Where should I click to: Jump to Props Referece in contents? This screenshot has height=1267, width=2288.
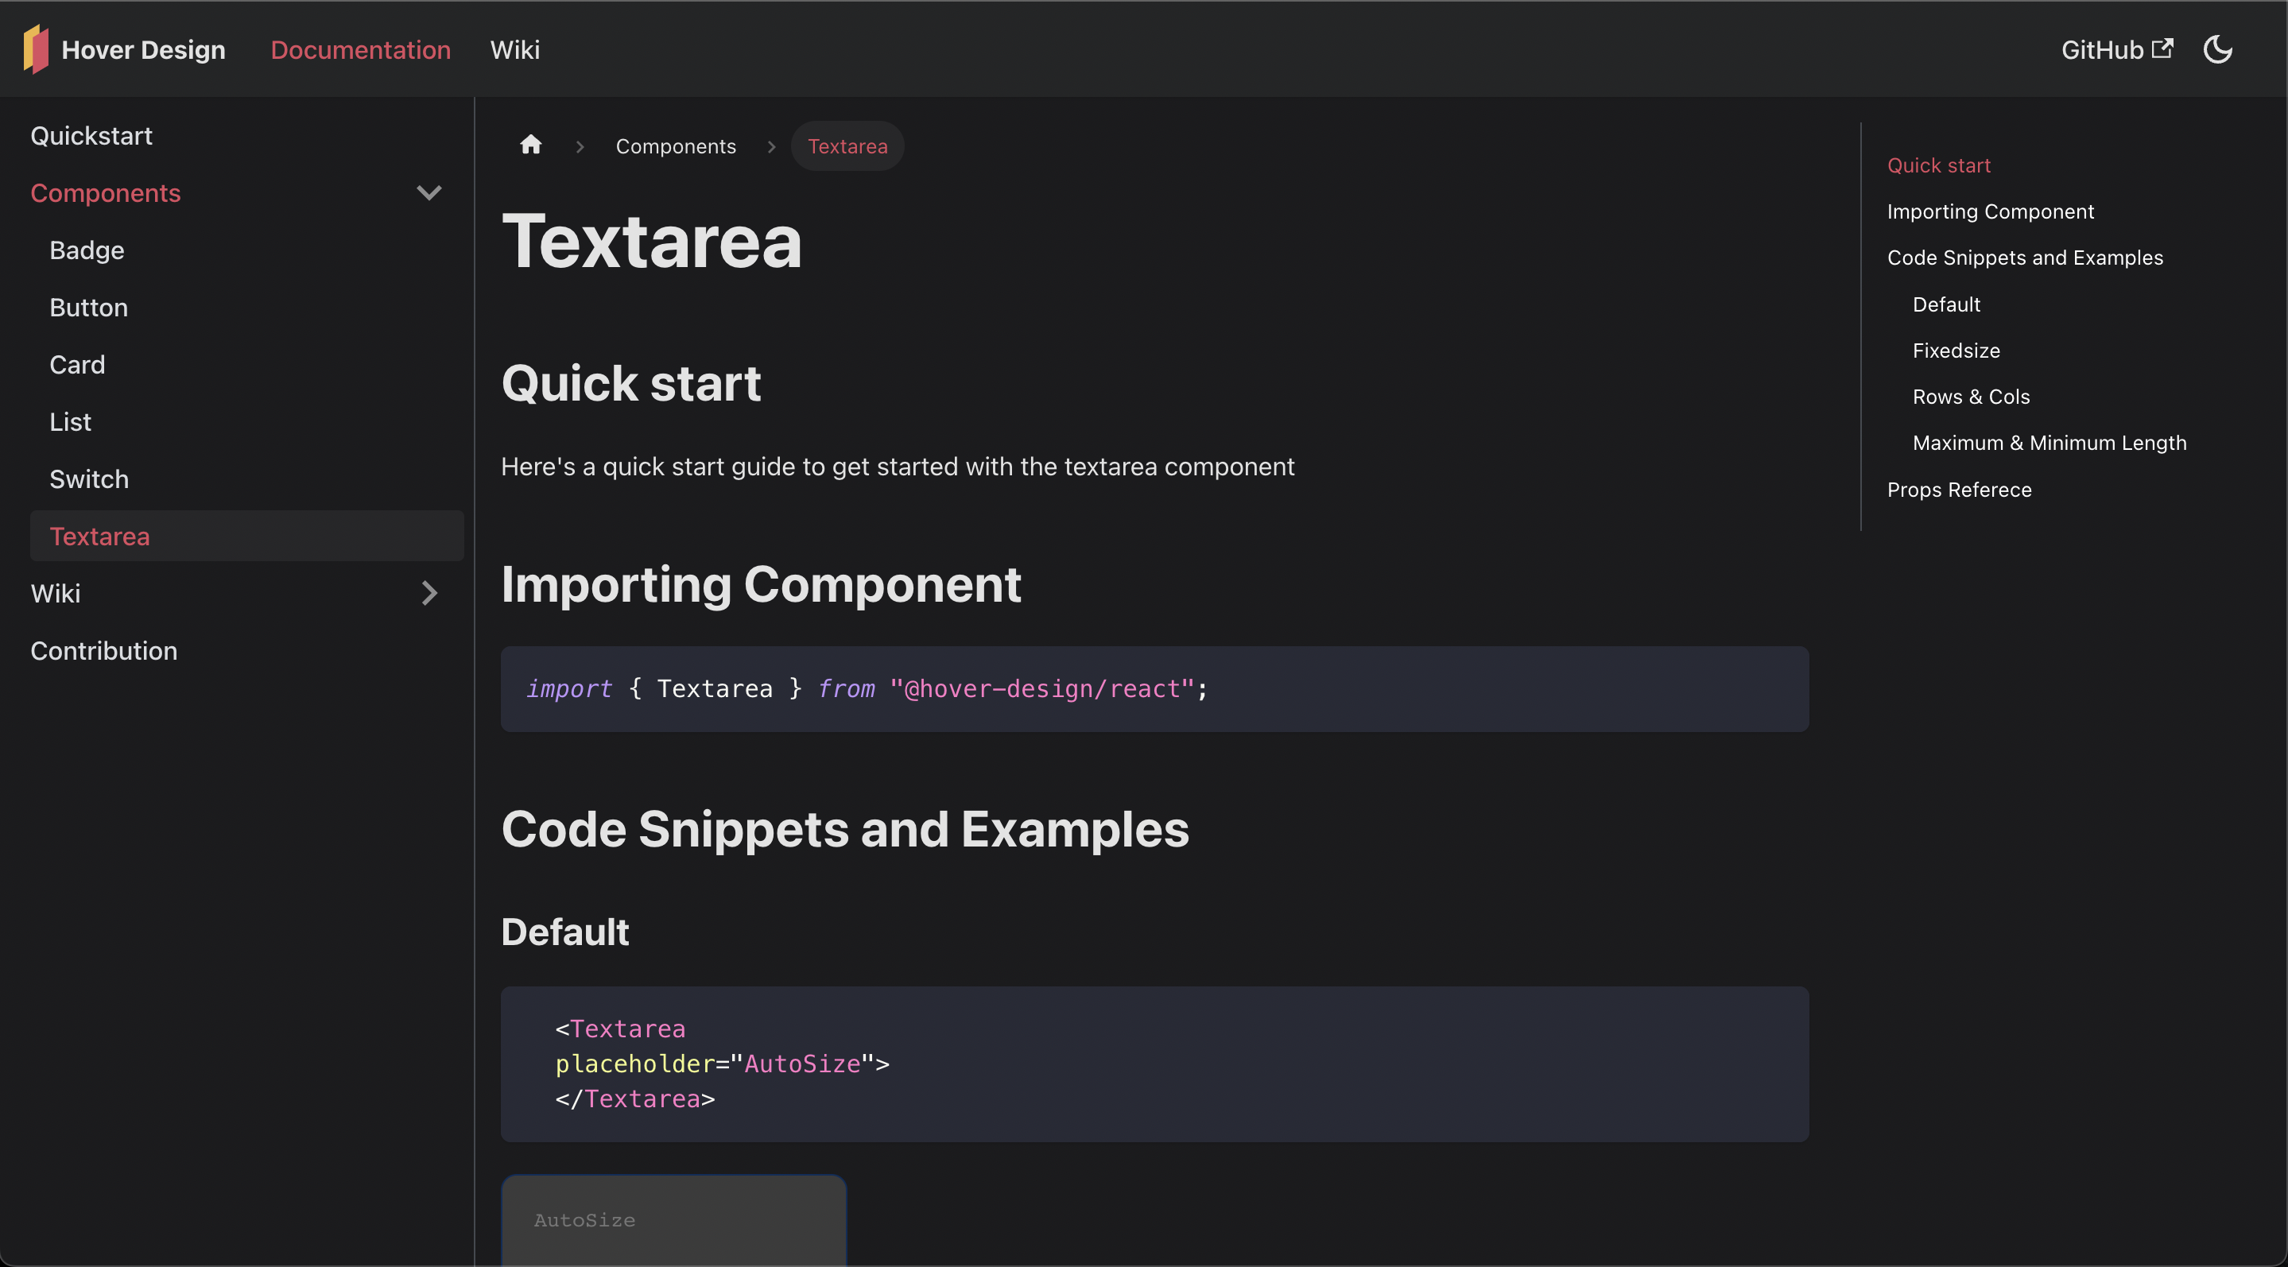[1959, 489]
